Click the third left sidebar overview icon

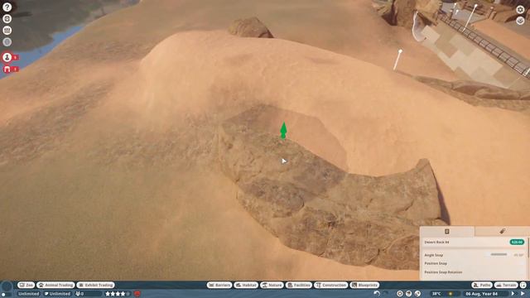(x=7, y=31)
